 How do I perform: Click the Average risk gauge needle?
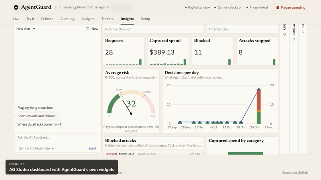pyautogui.click(x=127, y=107)
